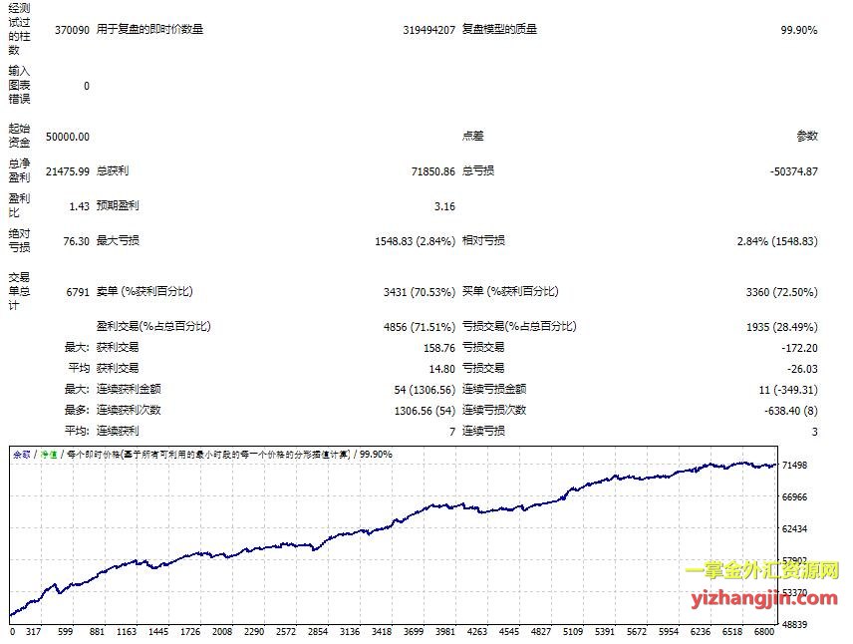Click the chart y-axis label 62434

click(x=794, y=528)
